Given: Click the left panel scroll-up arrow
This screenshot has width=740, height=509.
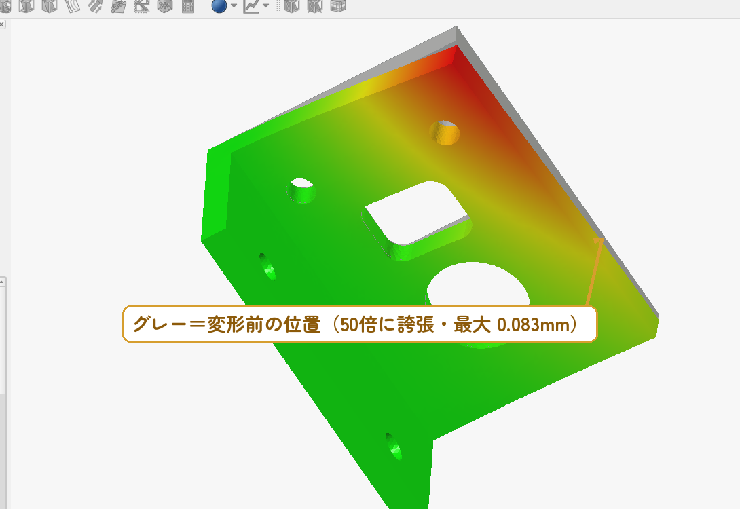Looking at the screenshot, I should coord(2,282).
